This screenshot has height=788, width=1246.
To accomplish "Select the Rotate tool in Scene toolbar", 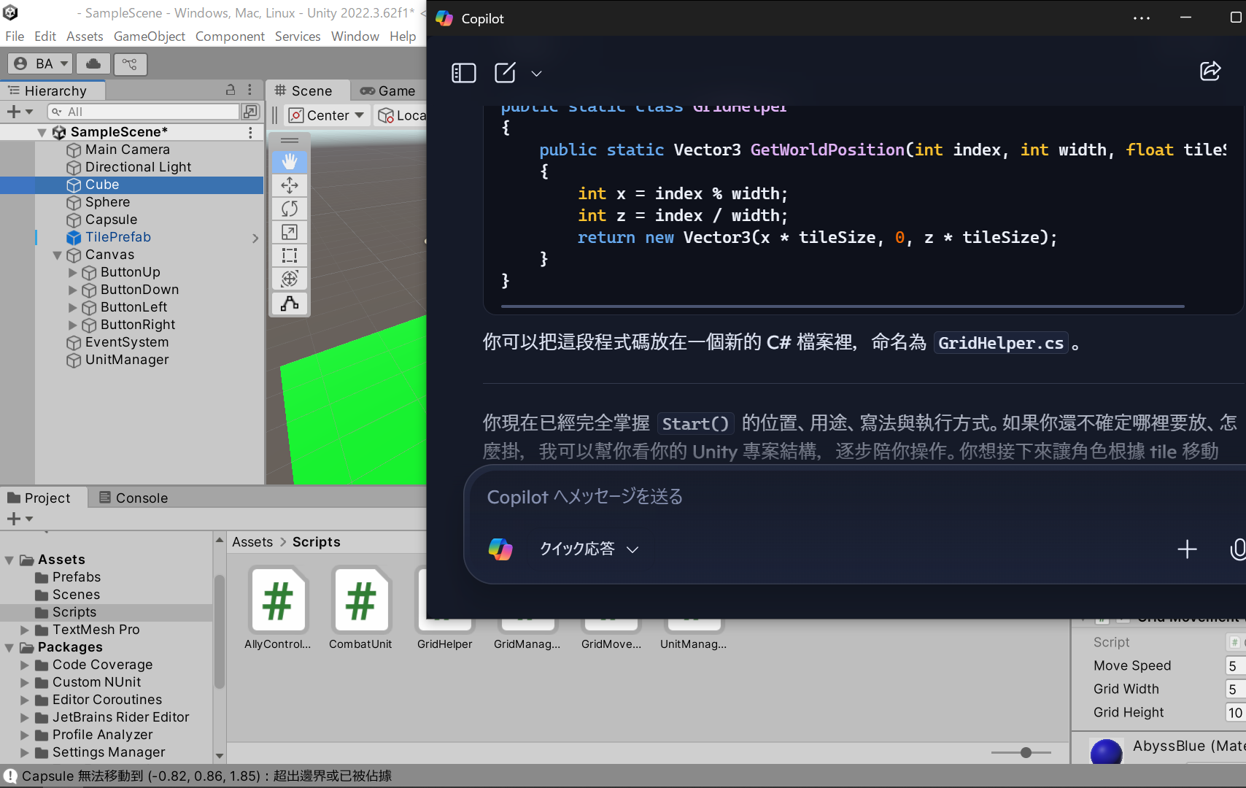I will coord(290,209).
